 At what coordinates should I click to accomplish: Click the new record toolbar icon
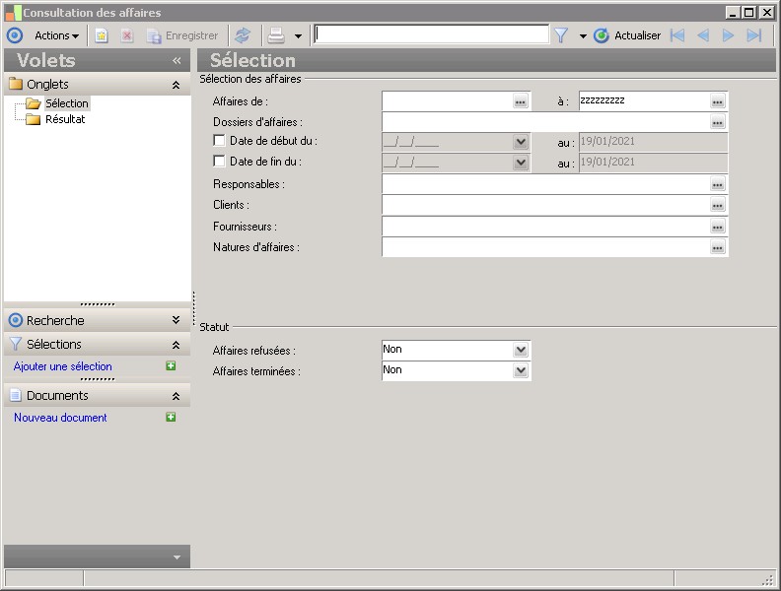tap(102, 35)
